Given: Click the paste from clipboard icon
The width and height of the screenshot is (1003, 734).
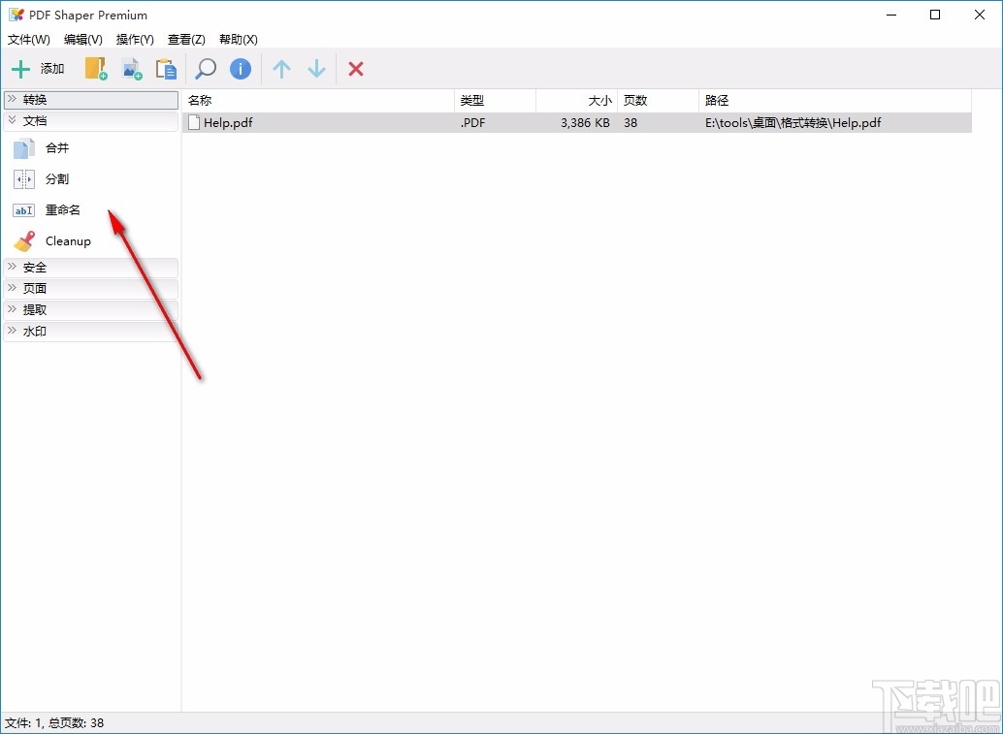Looking at the screenshot, I should (166, 69).
